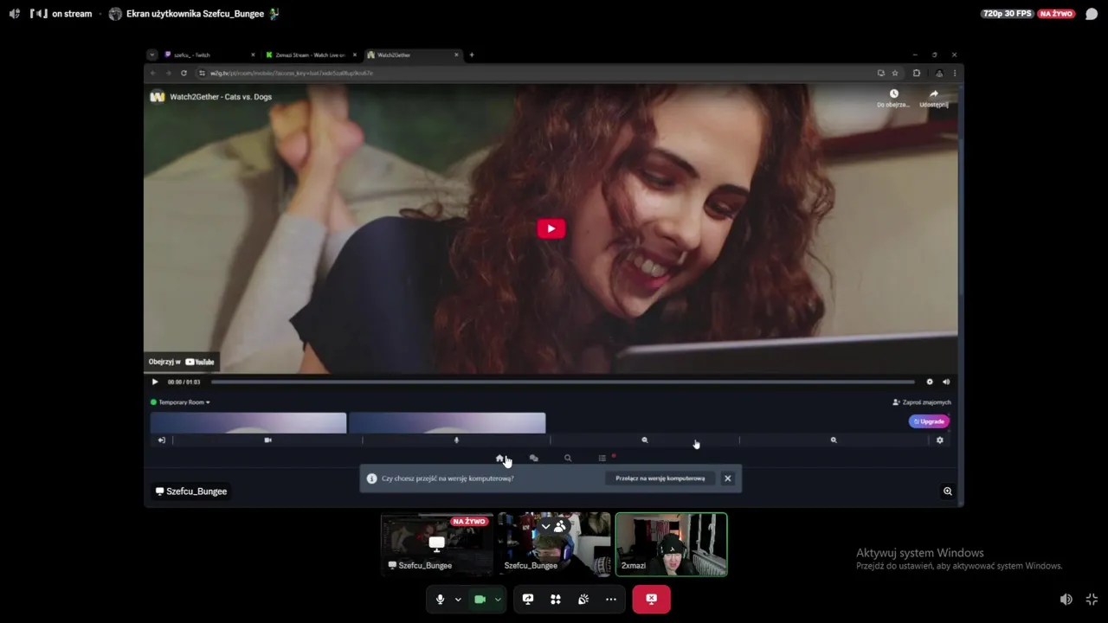Click Obejrzyj w YouTube link

click(181, 362)
